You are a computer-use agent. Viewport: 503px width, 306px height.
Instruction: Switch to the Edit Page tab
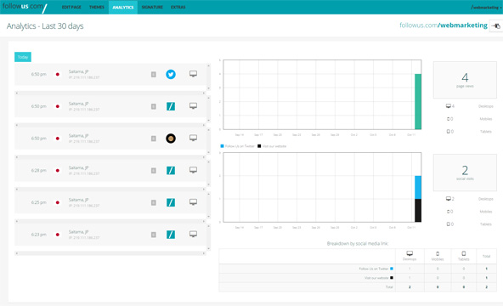(x=71, y=7)
